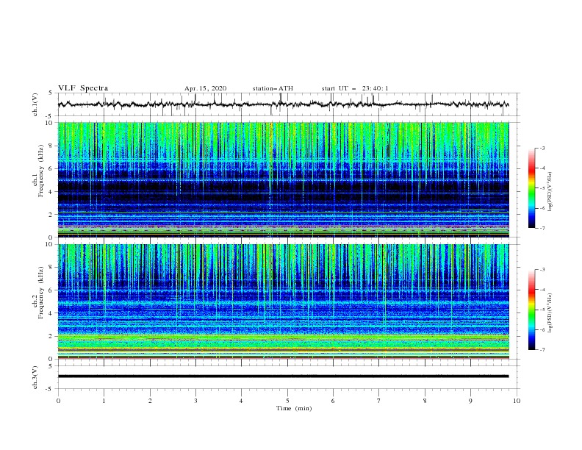
Task: Click the ch.2 log(PSD)(V²/Hz) colorbar label
Action: click(x=550, y=312)
